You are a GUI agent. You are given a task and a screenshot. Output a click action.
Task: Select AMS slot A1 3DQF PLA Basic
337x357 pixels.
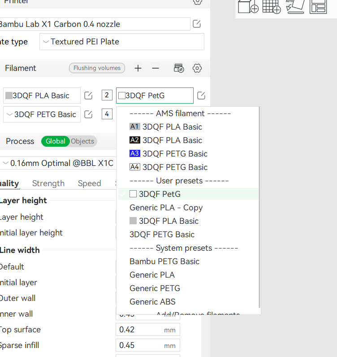click(188, 127)
